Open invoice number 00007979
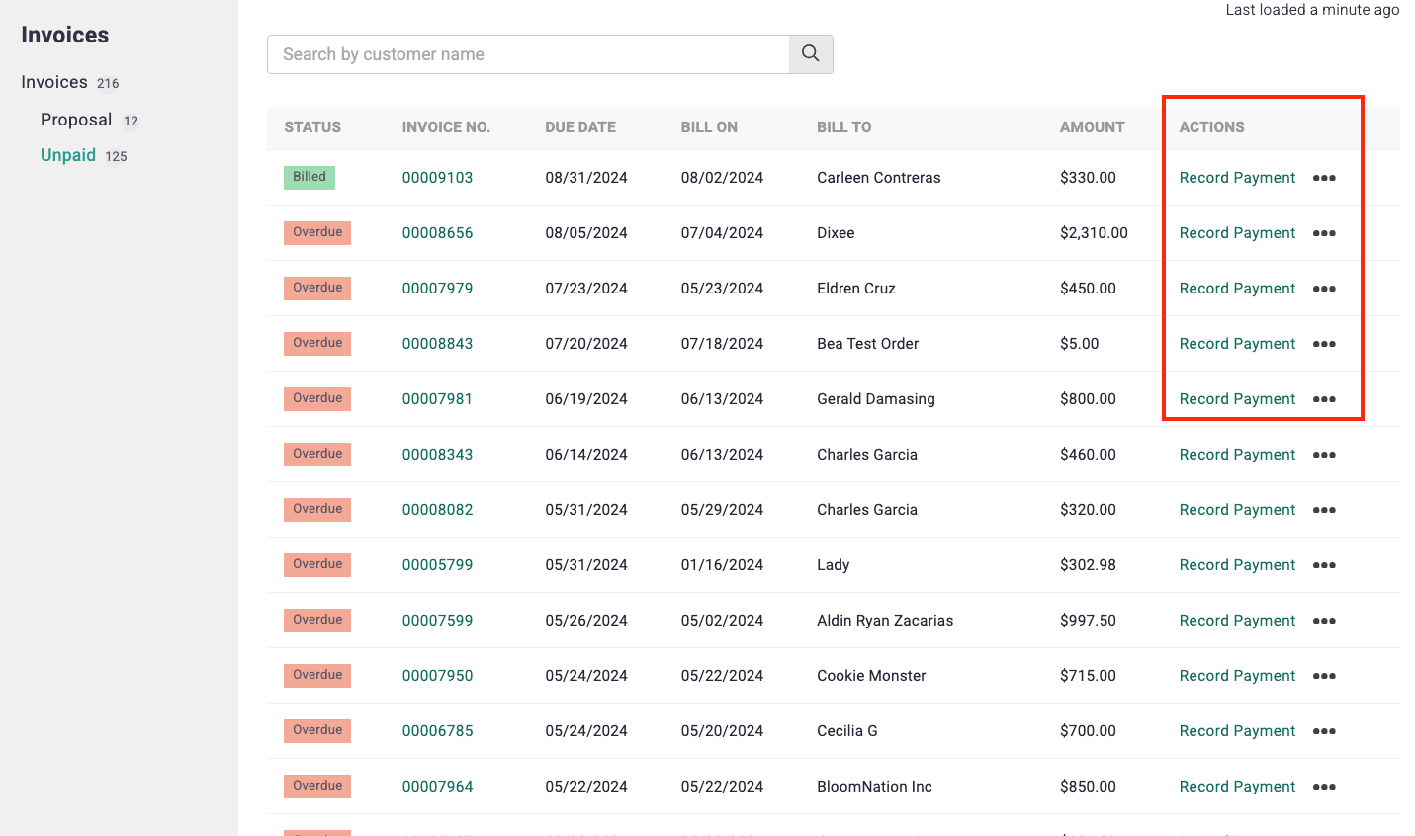This screenshot has height=836, width=1415. [x=437, y=289]
